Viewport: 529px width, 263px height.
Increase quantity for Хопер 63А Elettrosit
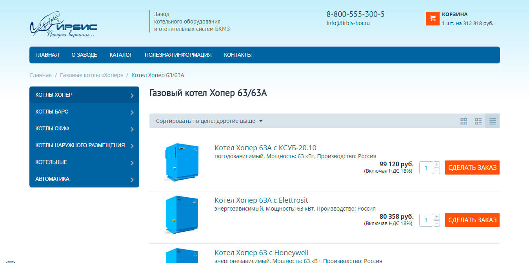pyautogui.click(x=437, y=217)
